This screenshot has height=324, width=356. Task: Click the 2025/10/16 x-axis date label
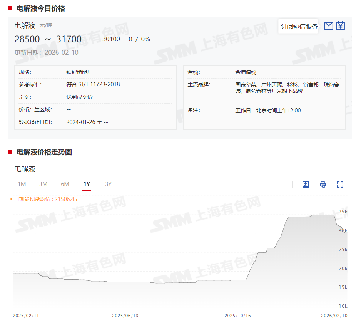237,316
